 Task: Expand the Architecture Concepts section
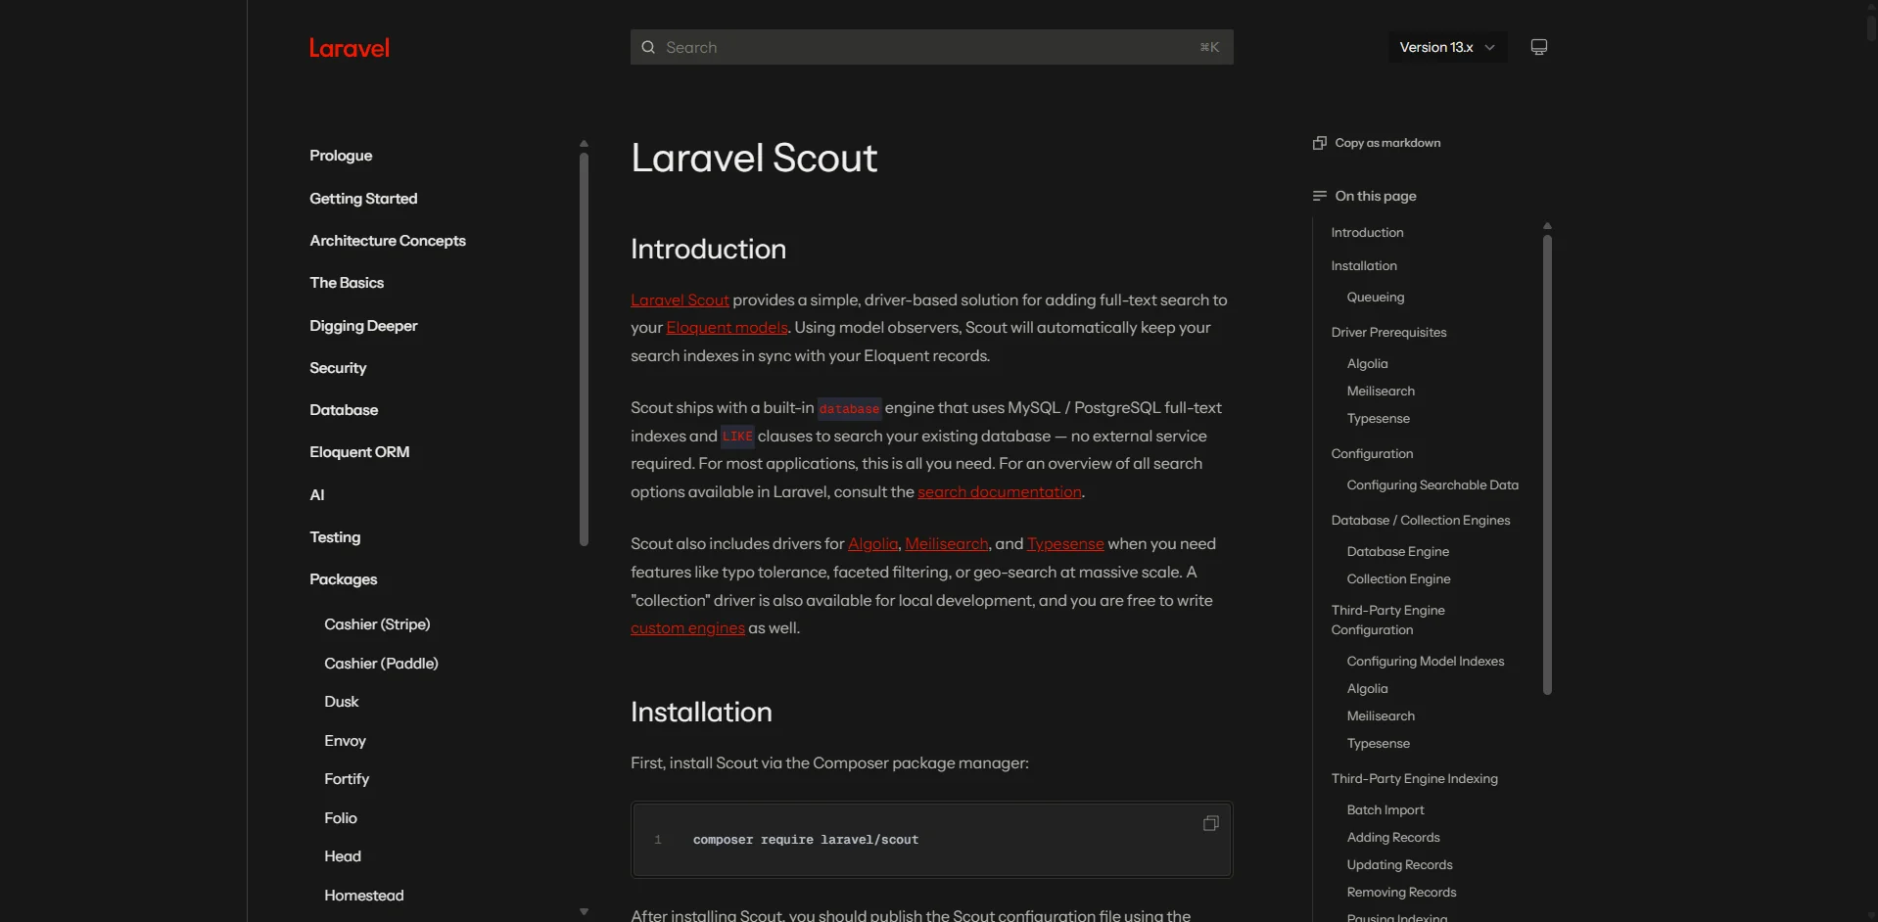click(388, 241)
